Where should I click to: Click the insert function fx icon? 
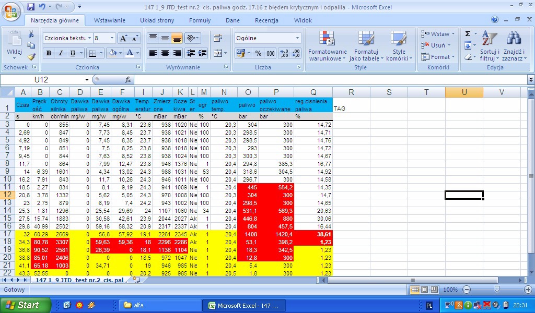point(128,80)
